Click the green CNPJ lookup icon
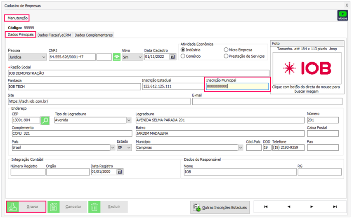The image size is (352, 218). (x=117, y=57)
